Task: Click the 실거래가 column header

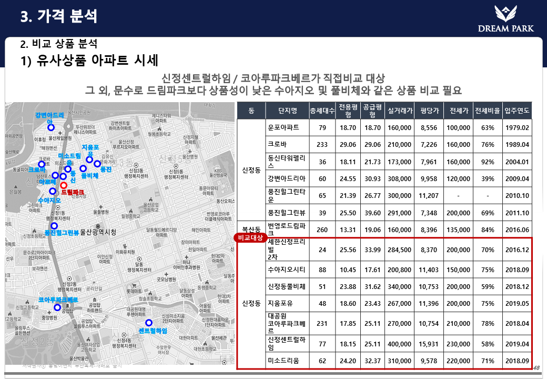Action: [400, 111]
